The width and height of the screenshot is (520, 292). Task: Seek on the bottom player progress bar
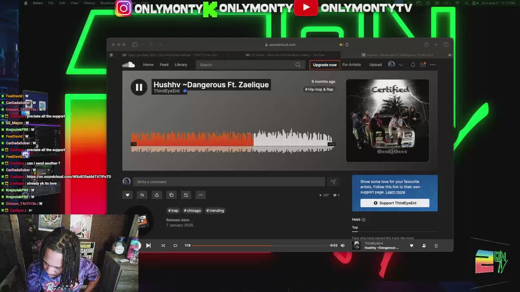pos(260,245)
